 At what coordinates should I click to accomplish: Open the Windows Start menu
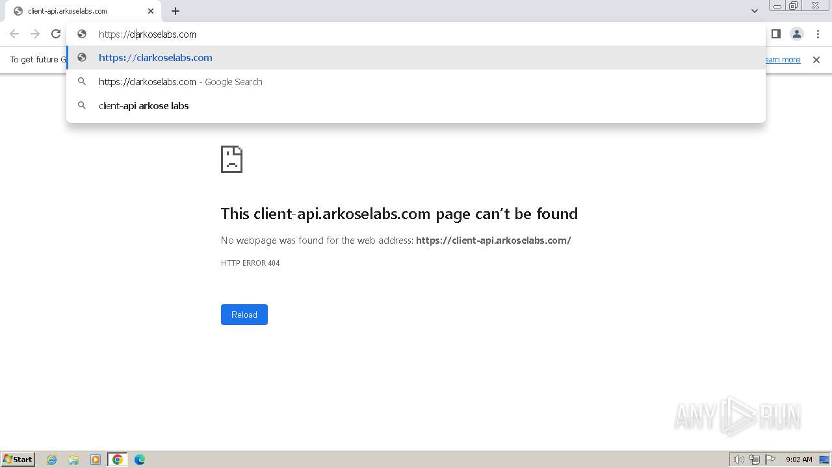pos(18,459)
